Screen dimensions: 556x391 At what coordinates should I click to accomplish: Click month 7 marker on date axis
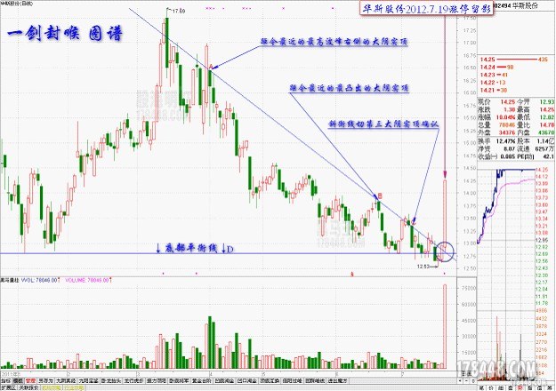point(402,373)
